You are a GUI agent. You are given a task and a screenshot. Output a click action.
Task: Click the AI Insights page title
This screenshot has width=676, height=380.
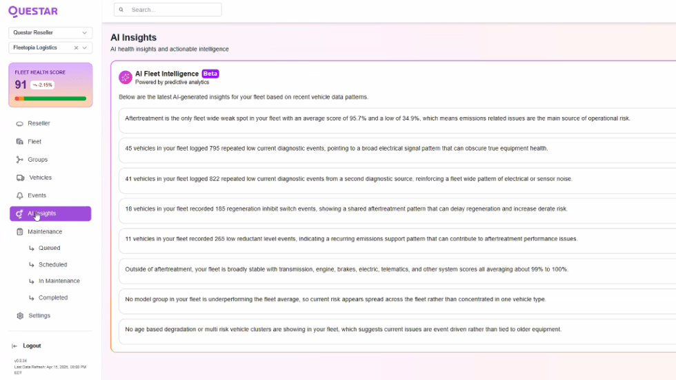point(134,37)
